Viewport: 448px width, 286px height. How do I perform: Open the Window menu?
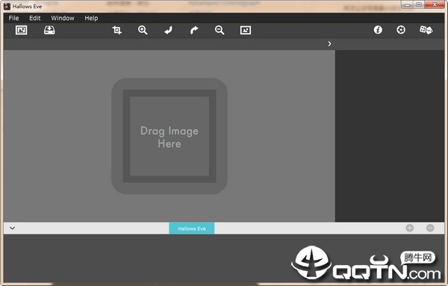tap(63, 18)
